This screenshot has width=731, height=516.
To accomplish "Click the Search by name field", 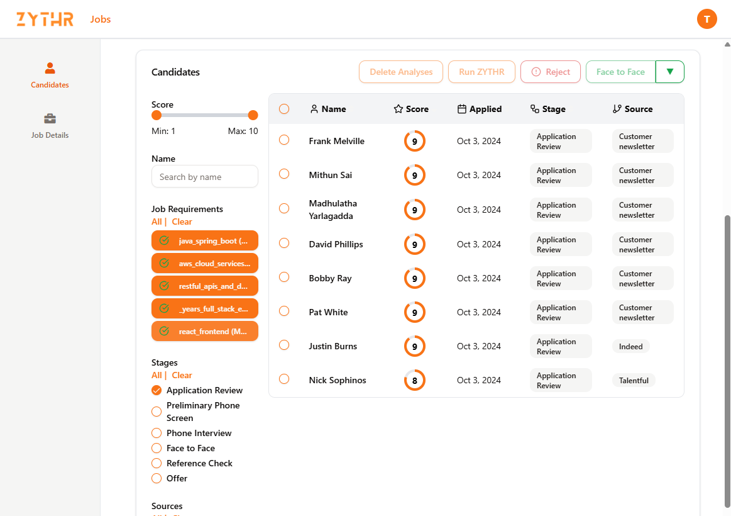I will pyautogui.click(x=205, y=177).
